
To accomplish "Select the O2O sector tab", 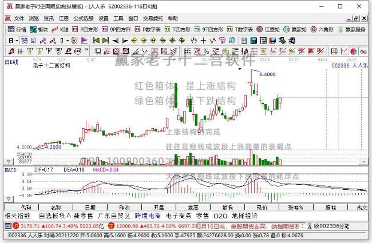I will [x=220, y=216].
